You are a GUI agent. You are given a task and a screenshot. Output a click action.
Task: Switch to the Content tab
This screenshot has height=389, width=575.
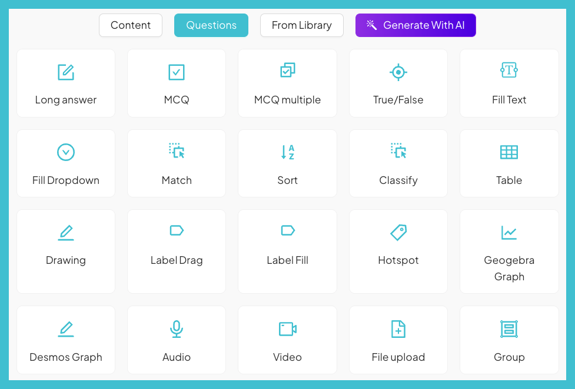coord(130,25)
